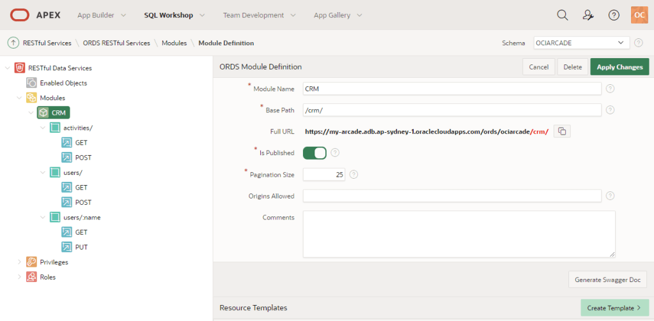This screenshot has width=654, height=321.
Task: Click Generate Swagger Doc button
Action: tap(607, 280)
